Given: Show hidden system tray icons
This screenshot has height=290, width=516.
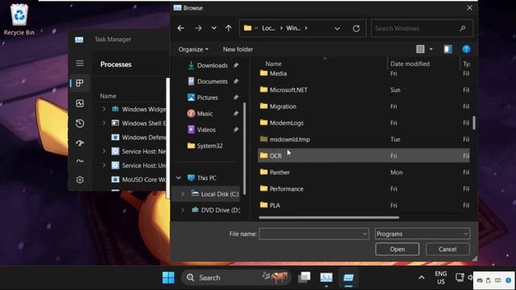Looking at the screenshot, I should pyautogui.click(x=422, y=278).
